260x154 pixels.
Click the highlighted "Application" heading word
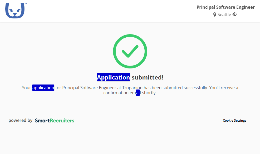point(113,77)
